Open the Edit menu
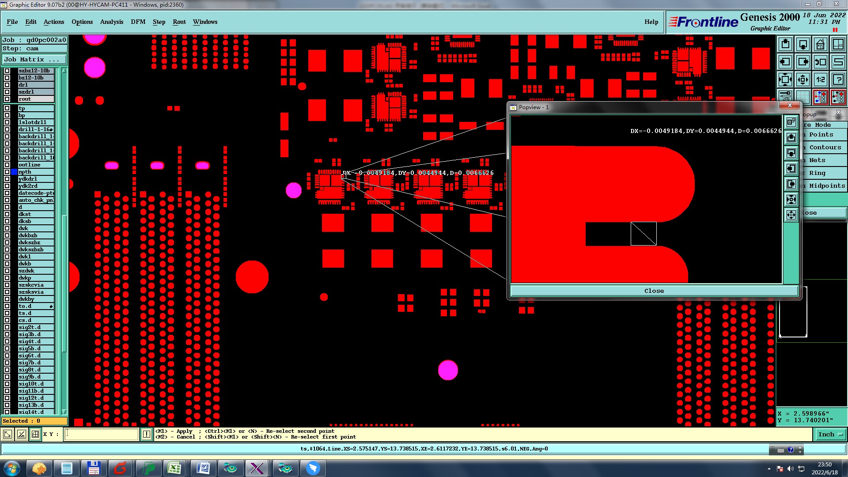This screenshot has width=848, height=477. pyautogui.click(x=31, y=22)
